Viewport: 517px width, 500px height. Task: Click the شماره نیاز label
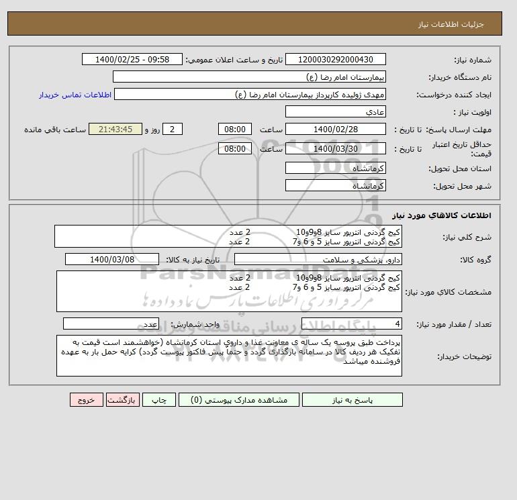(x=473, y=60)
